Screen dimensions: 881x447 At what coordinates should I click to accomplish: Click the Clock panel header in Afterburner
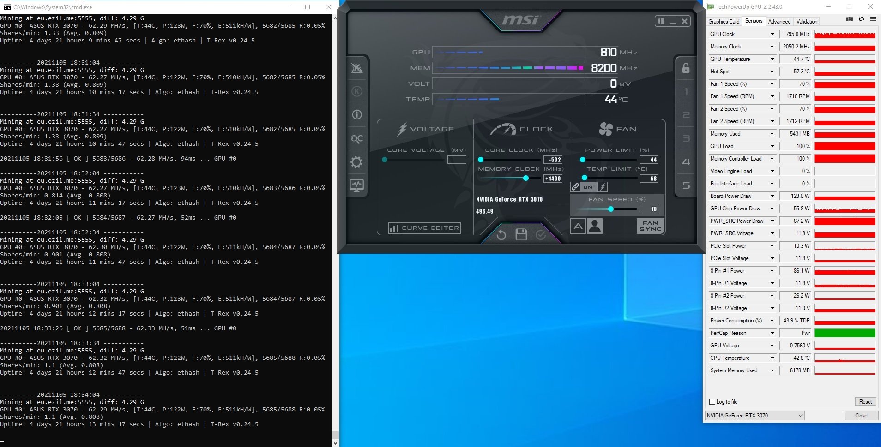click(x=521, y=129)
